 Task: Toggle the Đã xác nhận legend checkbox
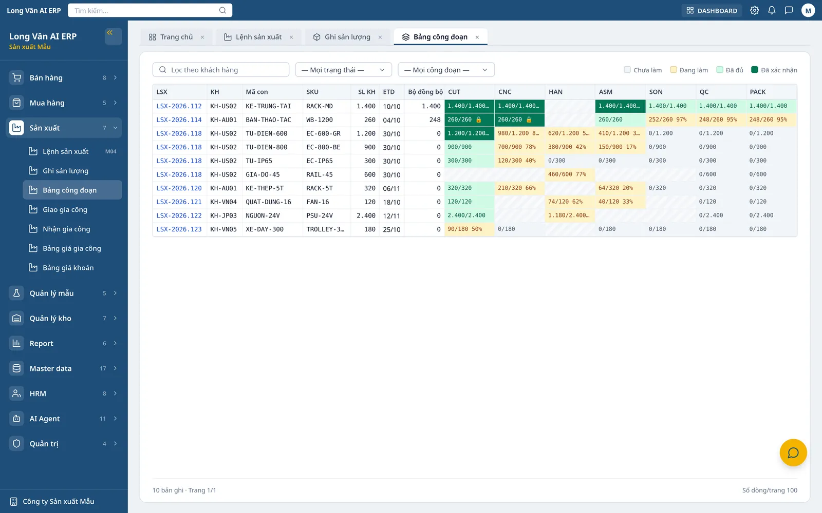point(755,70)
